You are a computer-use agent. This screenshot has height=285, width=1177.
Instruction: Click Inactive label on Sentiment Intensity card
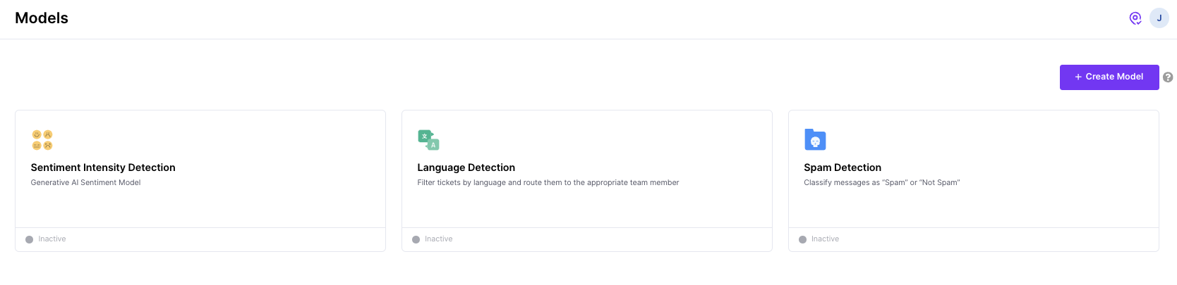tap(52, 239)
